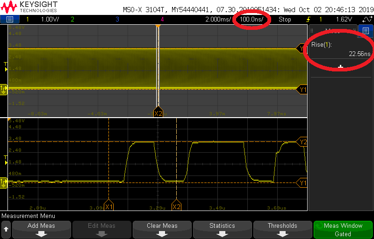Click the Y2 cursor marker in lower window
The height and width of the screenshot is (239, 374).
coord(303,142)
